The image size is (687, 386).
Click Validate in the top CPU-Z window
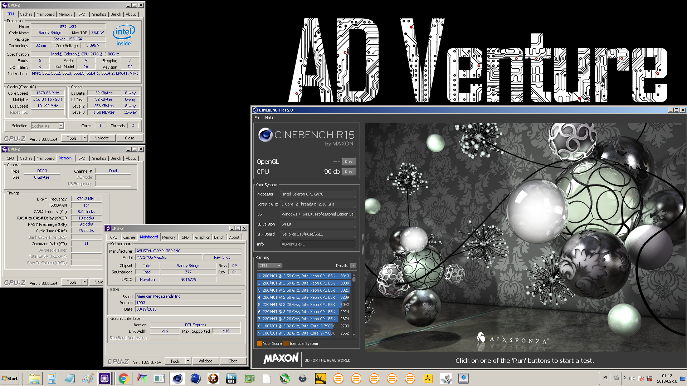pyautogui.click(x=102, y=138)
